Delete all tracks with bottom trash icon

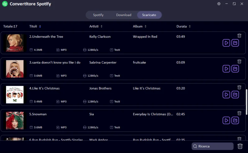click(x=240, y=146)
